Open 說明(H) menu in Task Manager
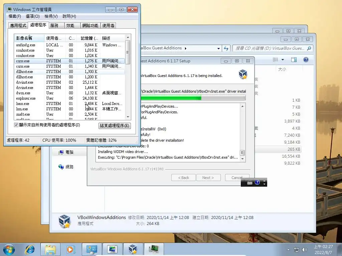Screen dimensions: 342x256 pos(69,16)
